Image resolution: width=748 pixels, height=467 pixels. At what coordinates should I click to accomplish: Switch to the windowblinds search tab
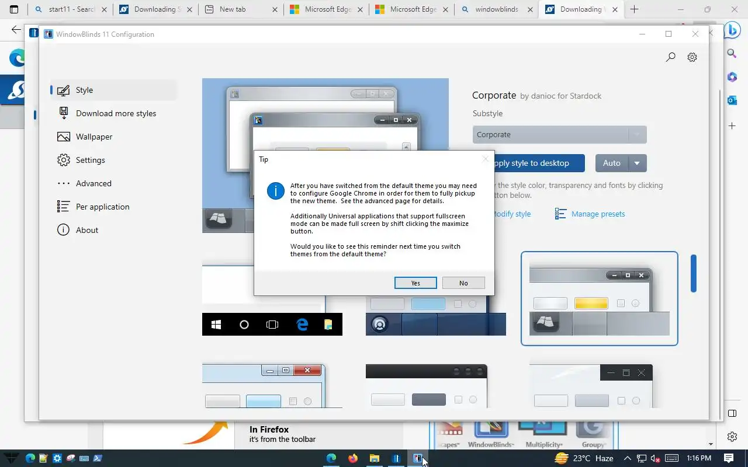pyautogui.click(x=497, y=9)
